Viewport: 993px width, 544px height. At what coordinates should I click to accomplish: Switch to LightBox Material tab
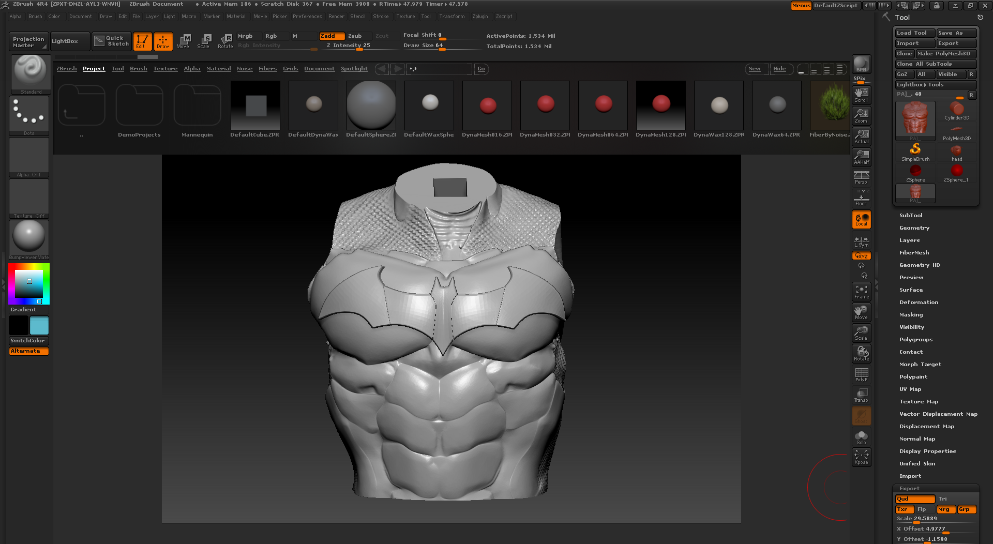click(x=218, y=69)
